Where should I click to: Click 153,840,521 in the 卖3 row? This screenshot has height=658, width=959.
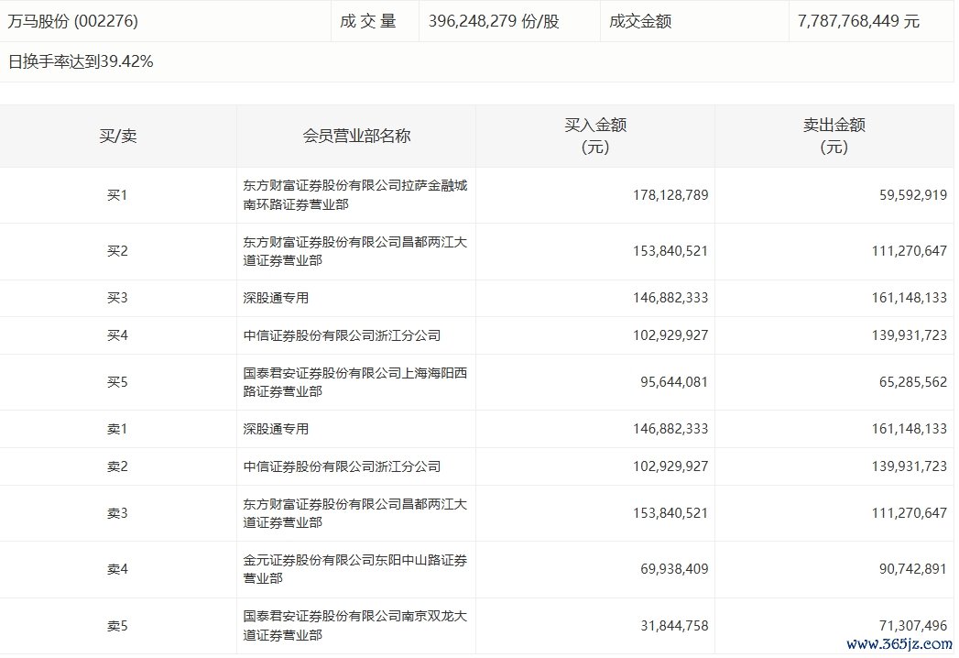click(670, 513)
